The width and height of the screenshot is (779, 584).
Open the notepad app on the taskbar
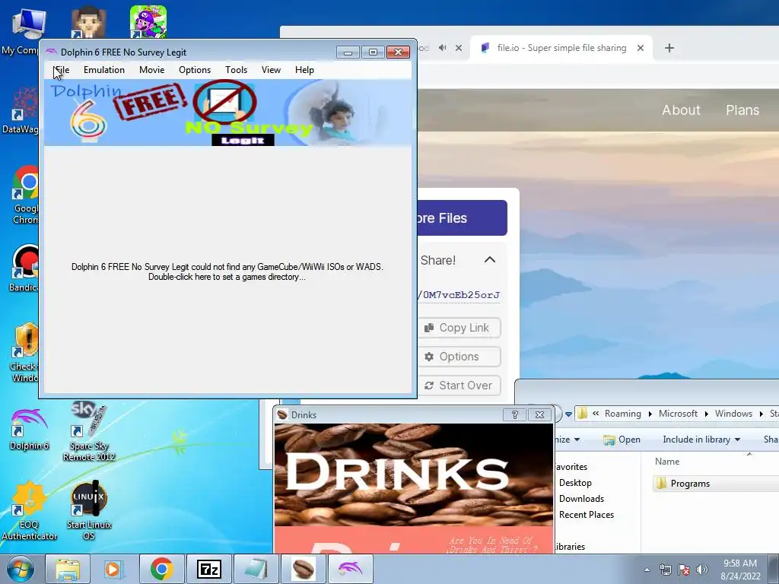[256, 569]
